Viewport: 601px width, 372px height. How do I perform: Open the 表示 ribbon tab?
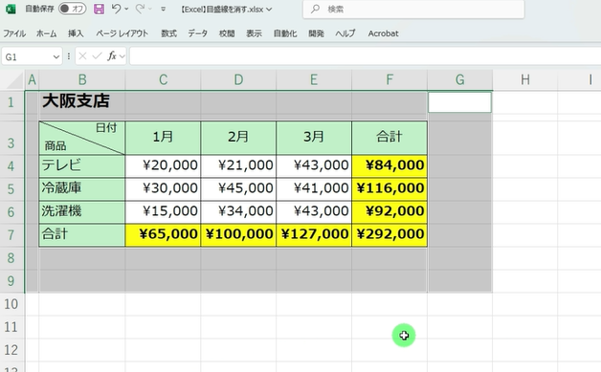point(254,33)
